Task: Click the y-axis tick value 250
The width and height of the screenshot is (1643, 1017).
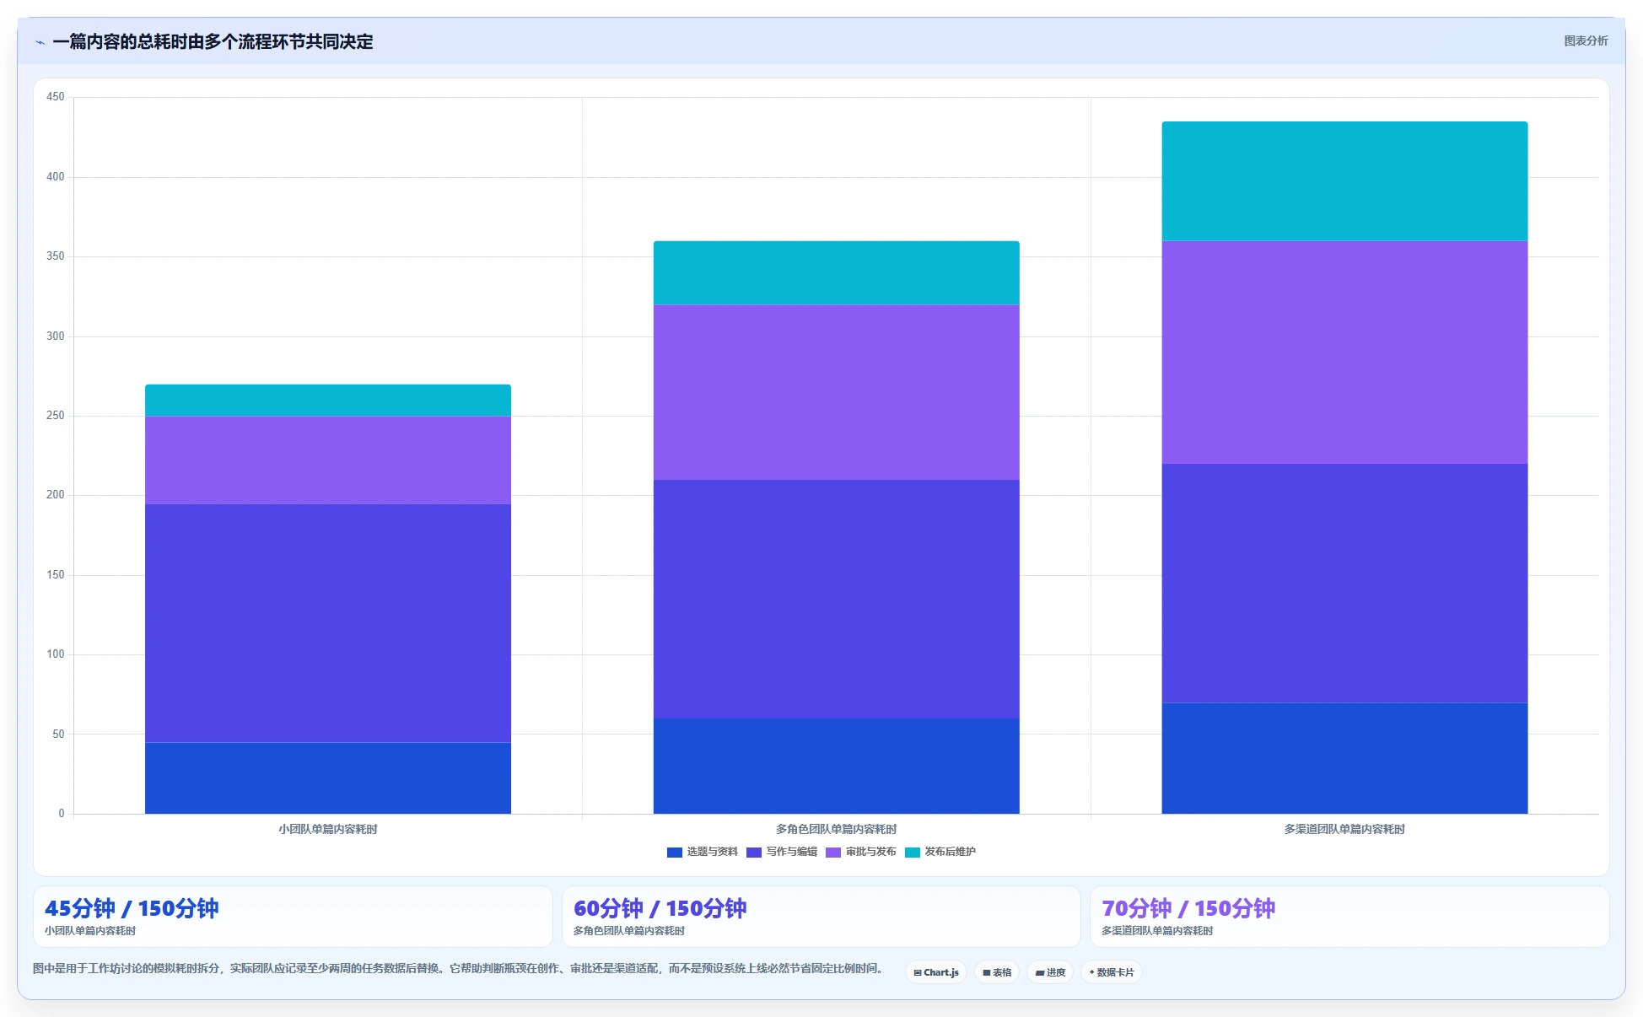Action: pos(56,416)
